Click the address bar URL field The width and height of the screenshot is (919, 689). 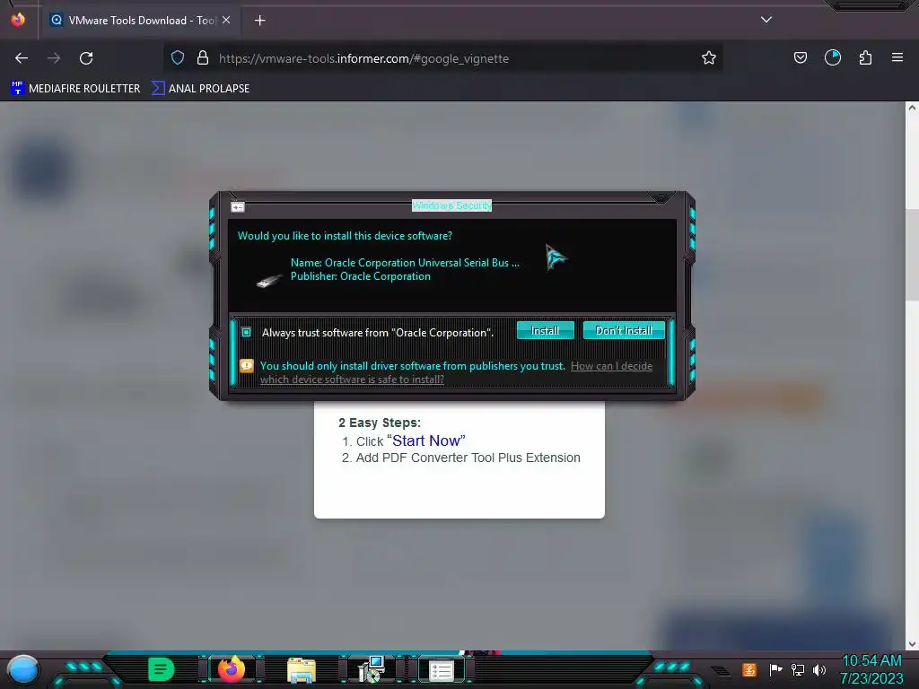point(442,58)
